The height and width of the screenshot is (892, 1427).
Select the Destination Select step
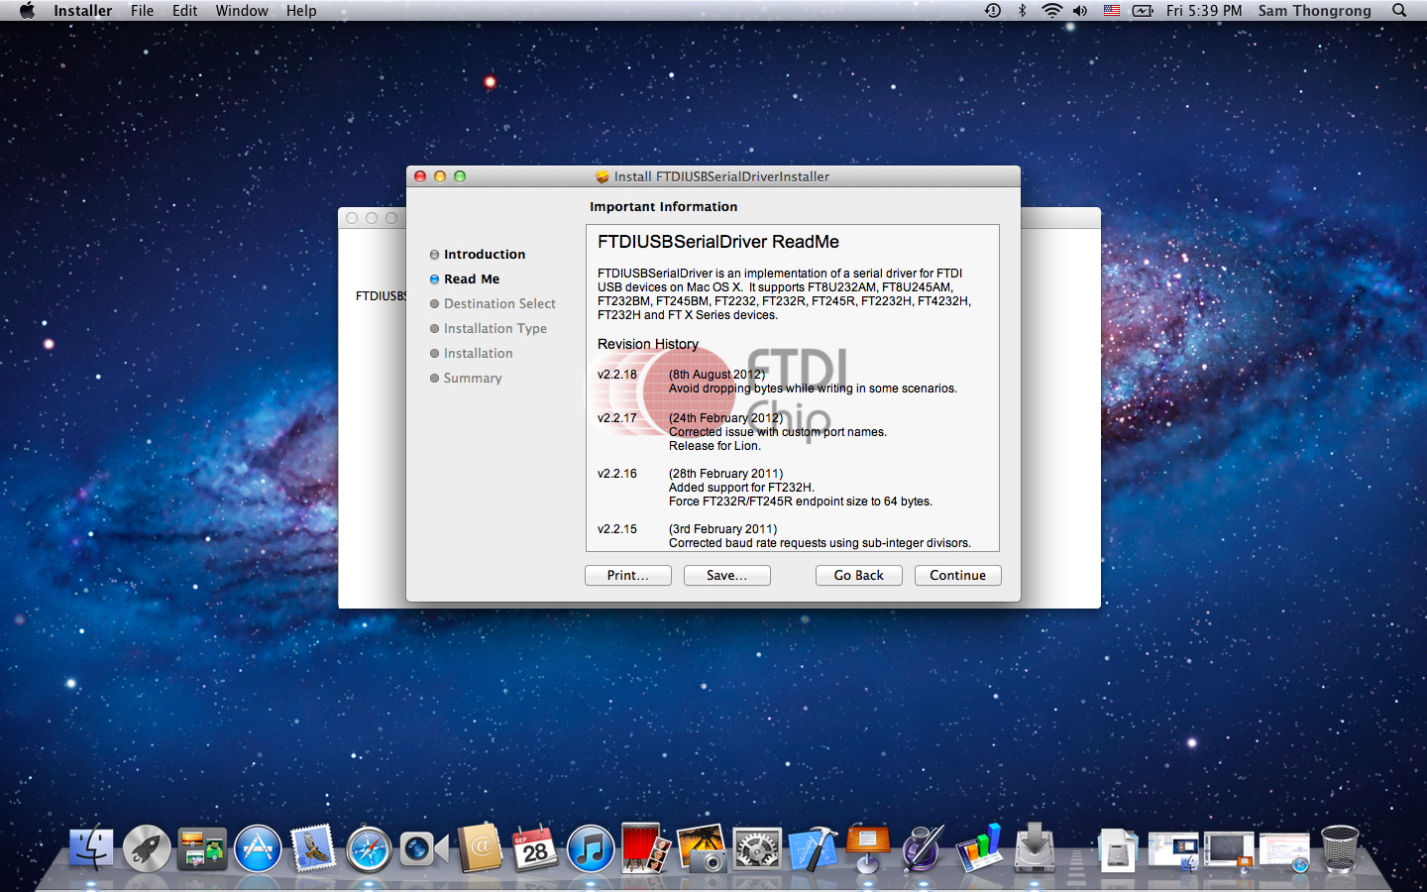pos(493,303)
